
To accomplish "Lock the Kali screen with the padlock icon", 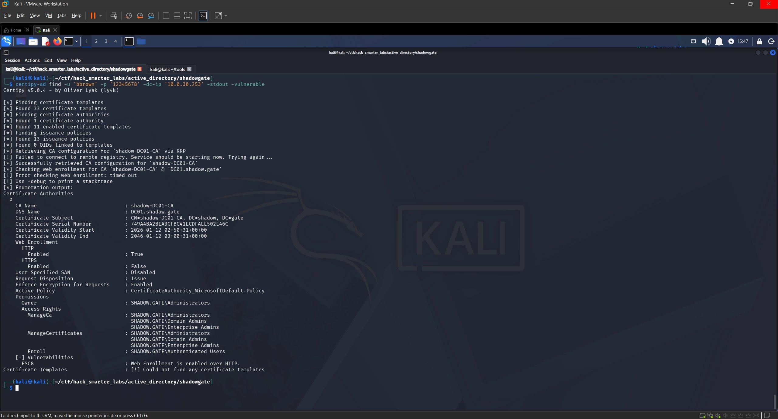I will click(x=759, y=41).
